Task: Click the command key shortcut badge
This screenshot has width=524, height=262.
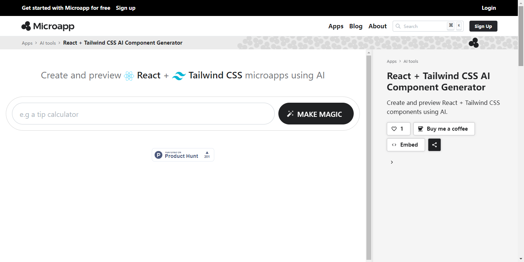Action: (451, 26)
